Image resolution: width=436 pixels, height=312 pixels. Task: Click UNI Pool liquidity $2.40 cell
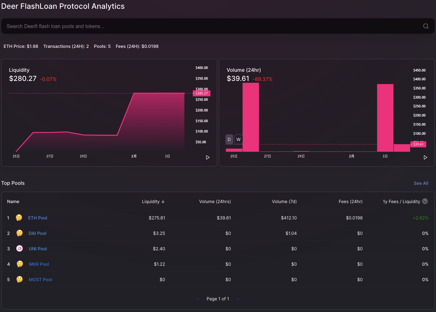159,249
